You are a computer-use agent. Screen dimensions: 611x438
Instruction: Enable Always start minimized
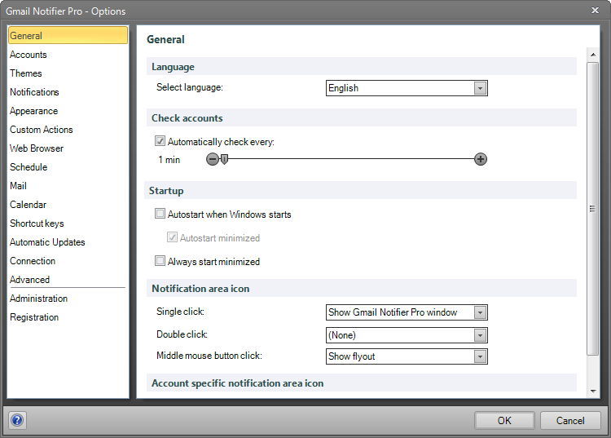point(160,260)
